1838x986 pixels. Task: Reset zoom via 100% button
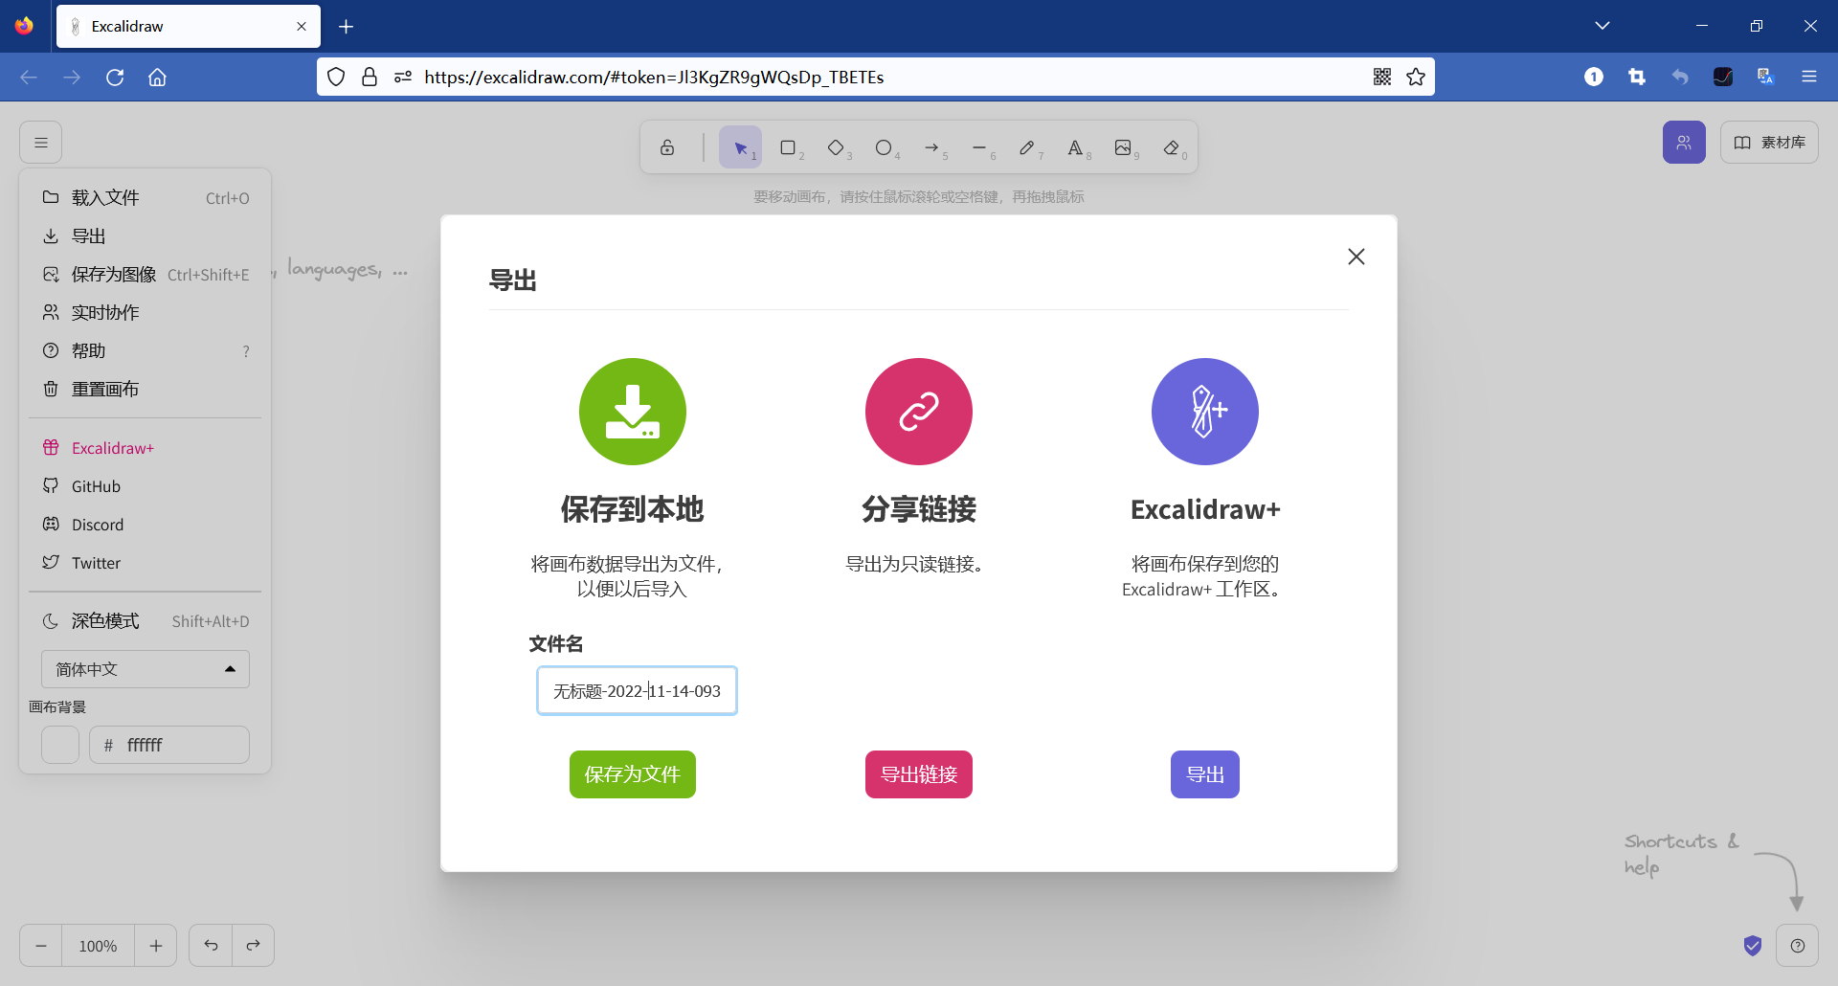(x=98, y=946)
